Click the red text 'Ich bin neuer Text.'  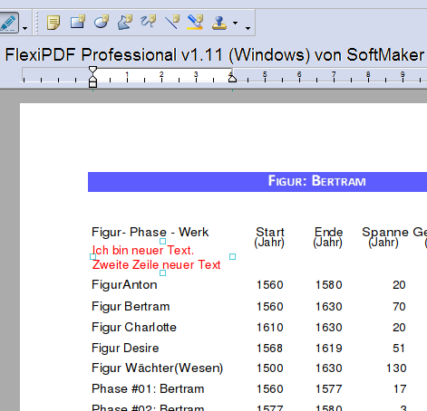142,250
